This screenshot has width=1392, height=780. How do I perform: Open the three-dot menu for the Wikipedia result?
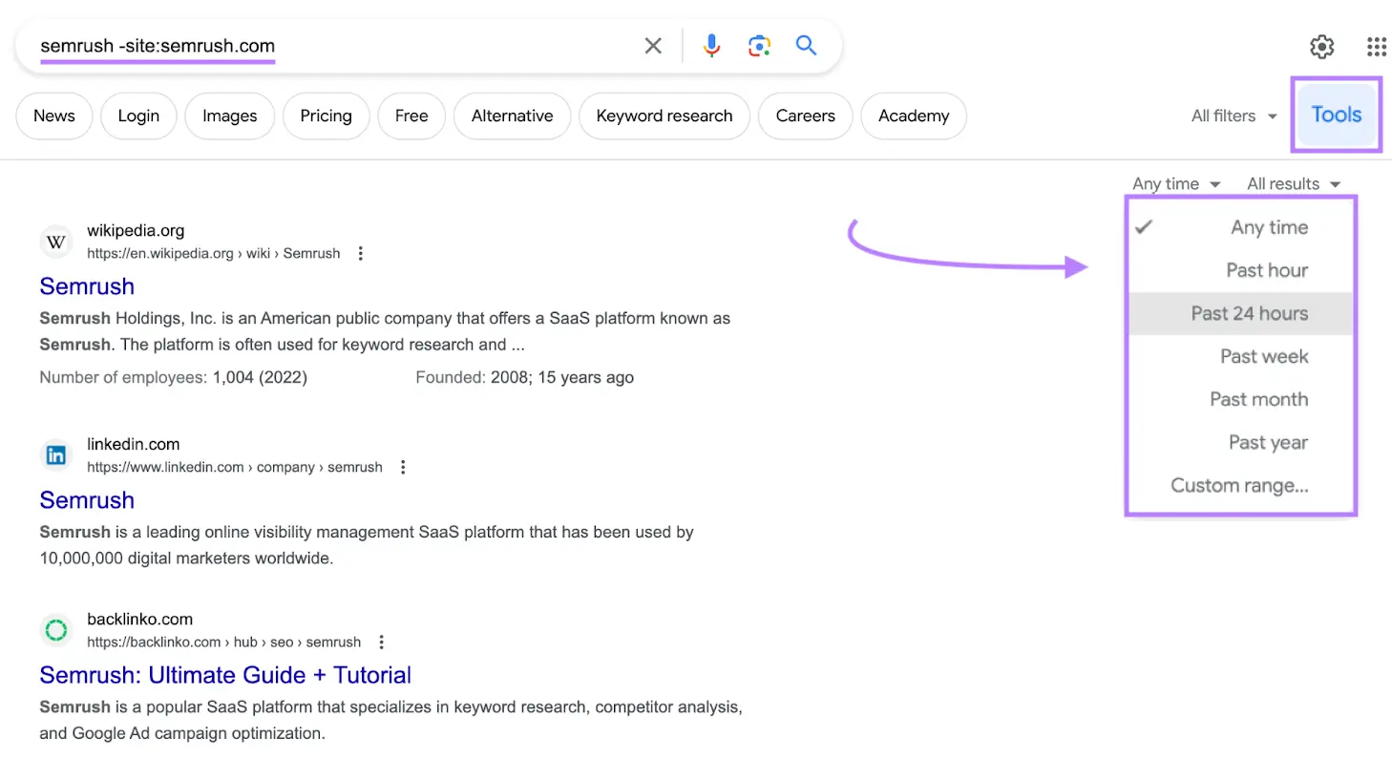pos(360,252)
